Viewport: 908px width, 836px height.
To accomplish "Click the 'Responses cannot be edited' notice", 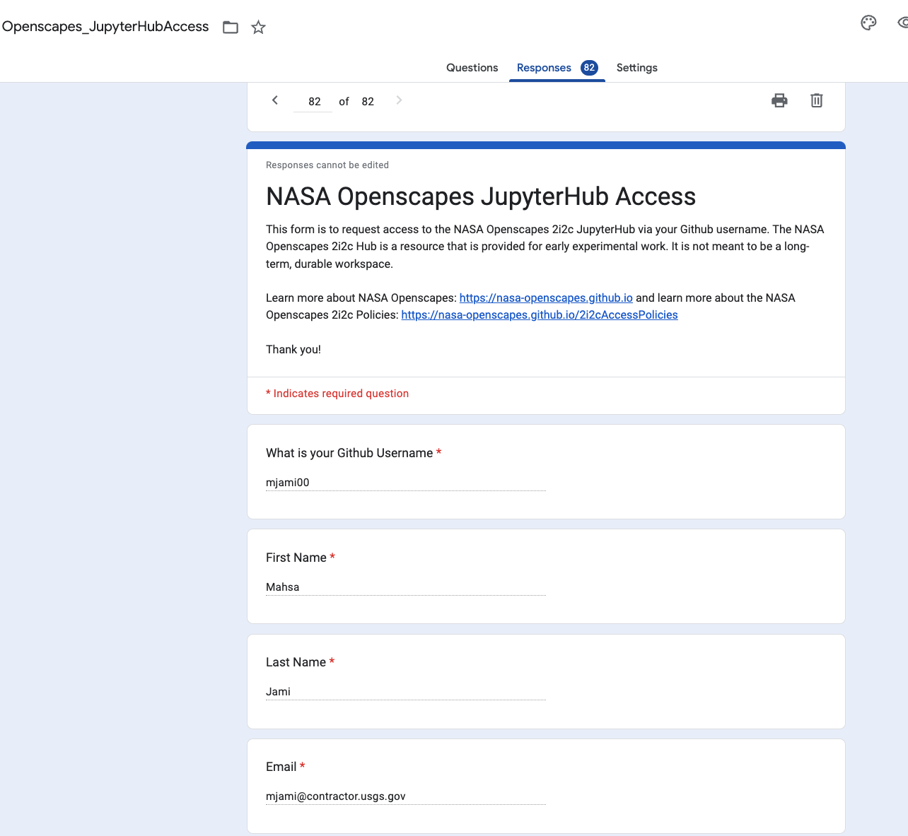I will click(x=327, y=165).
